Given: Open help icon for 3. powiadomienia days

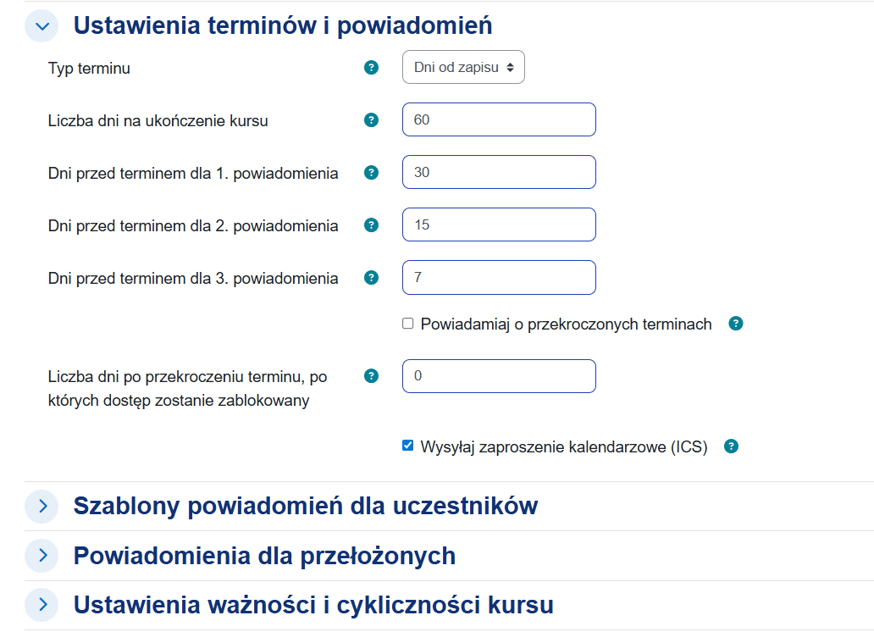Looking at the screenshot, I should point(371,277).
